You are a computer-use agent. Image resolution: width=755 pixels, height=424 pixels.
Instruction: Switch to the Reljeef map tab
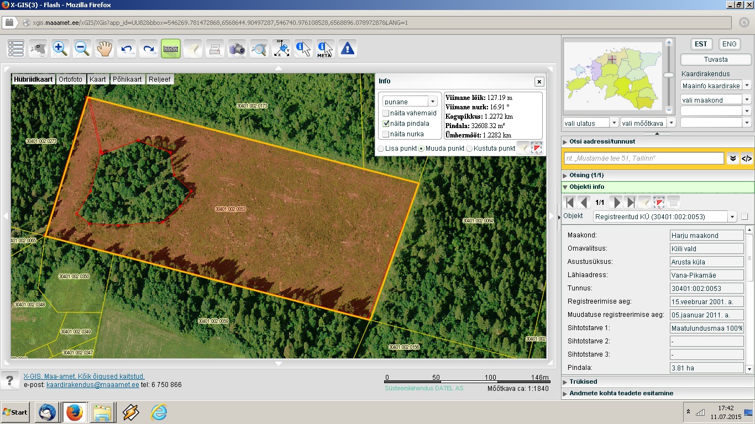[x=160, y=79]
